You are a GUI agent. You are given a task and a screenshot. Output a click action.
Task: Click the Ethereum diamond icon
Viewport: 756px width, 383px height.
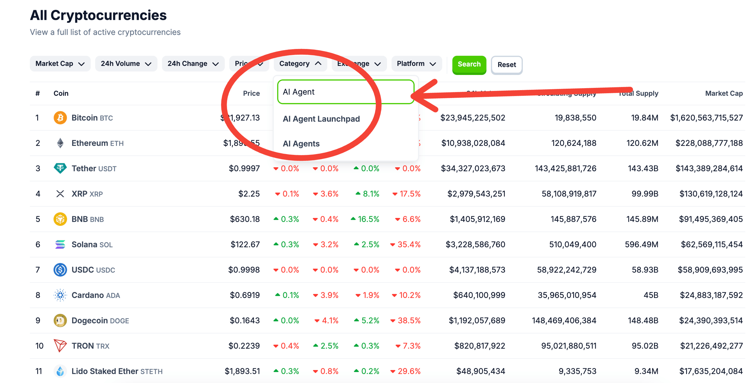click(60, 143)
